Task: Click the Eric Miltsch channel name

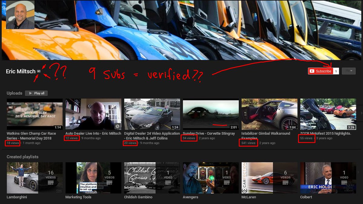Action: coord(21,71)
